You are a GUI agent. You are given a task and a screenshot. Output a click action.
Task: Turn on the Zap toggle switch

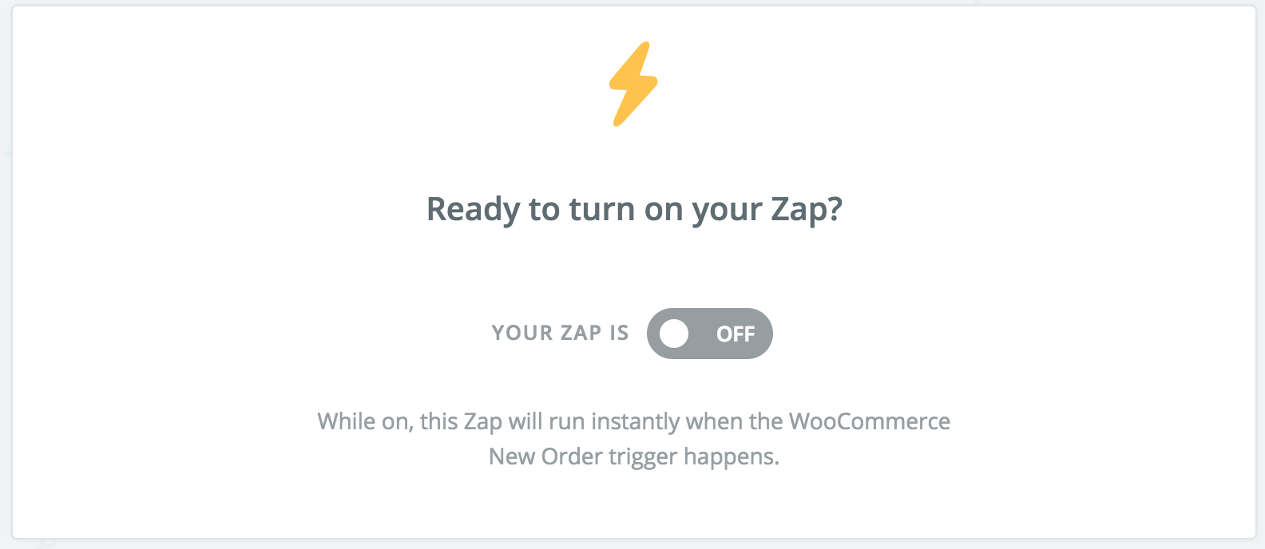tap(709, 334)
